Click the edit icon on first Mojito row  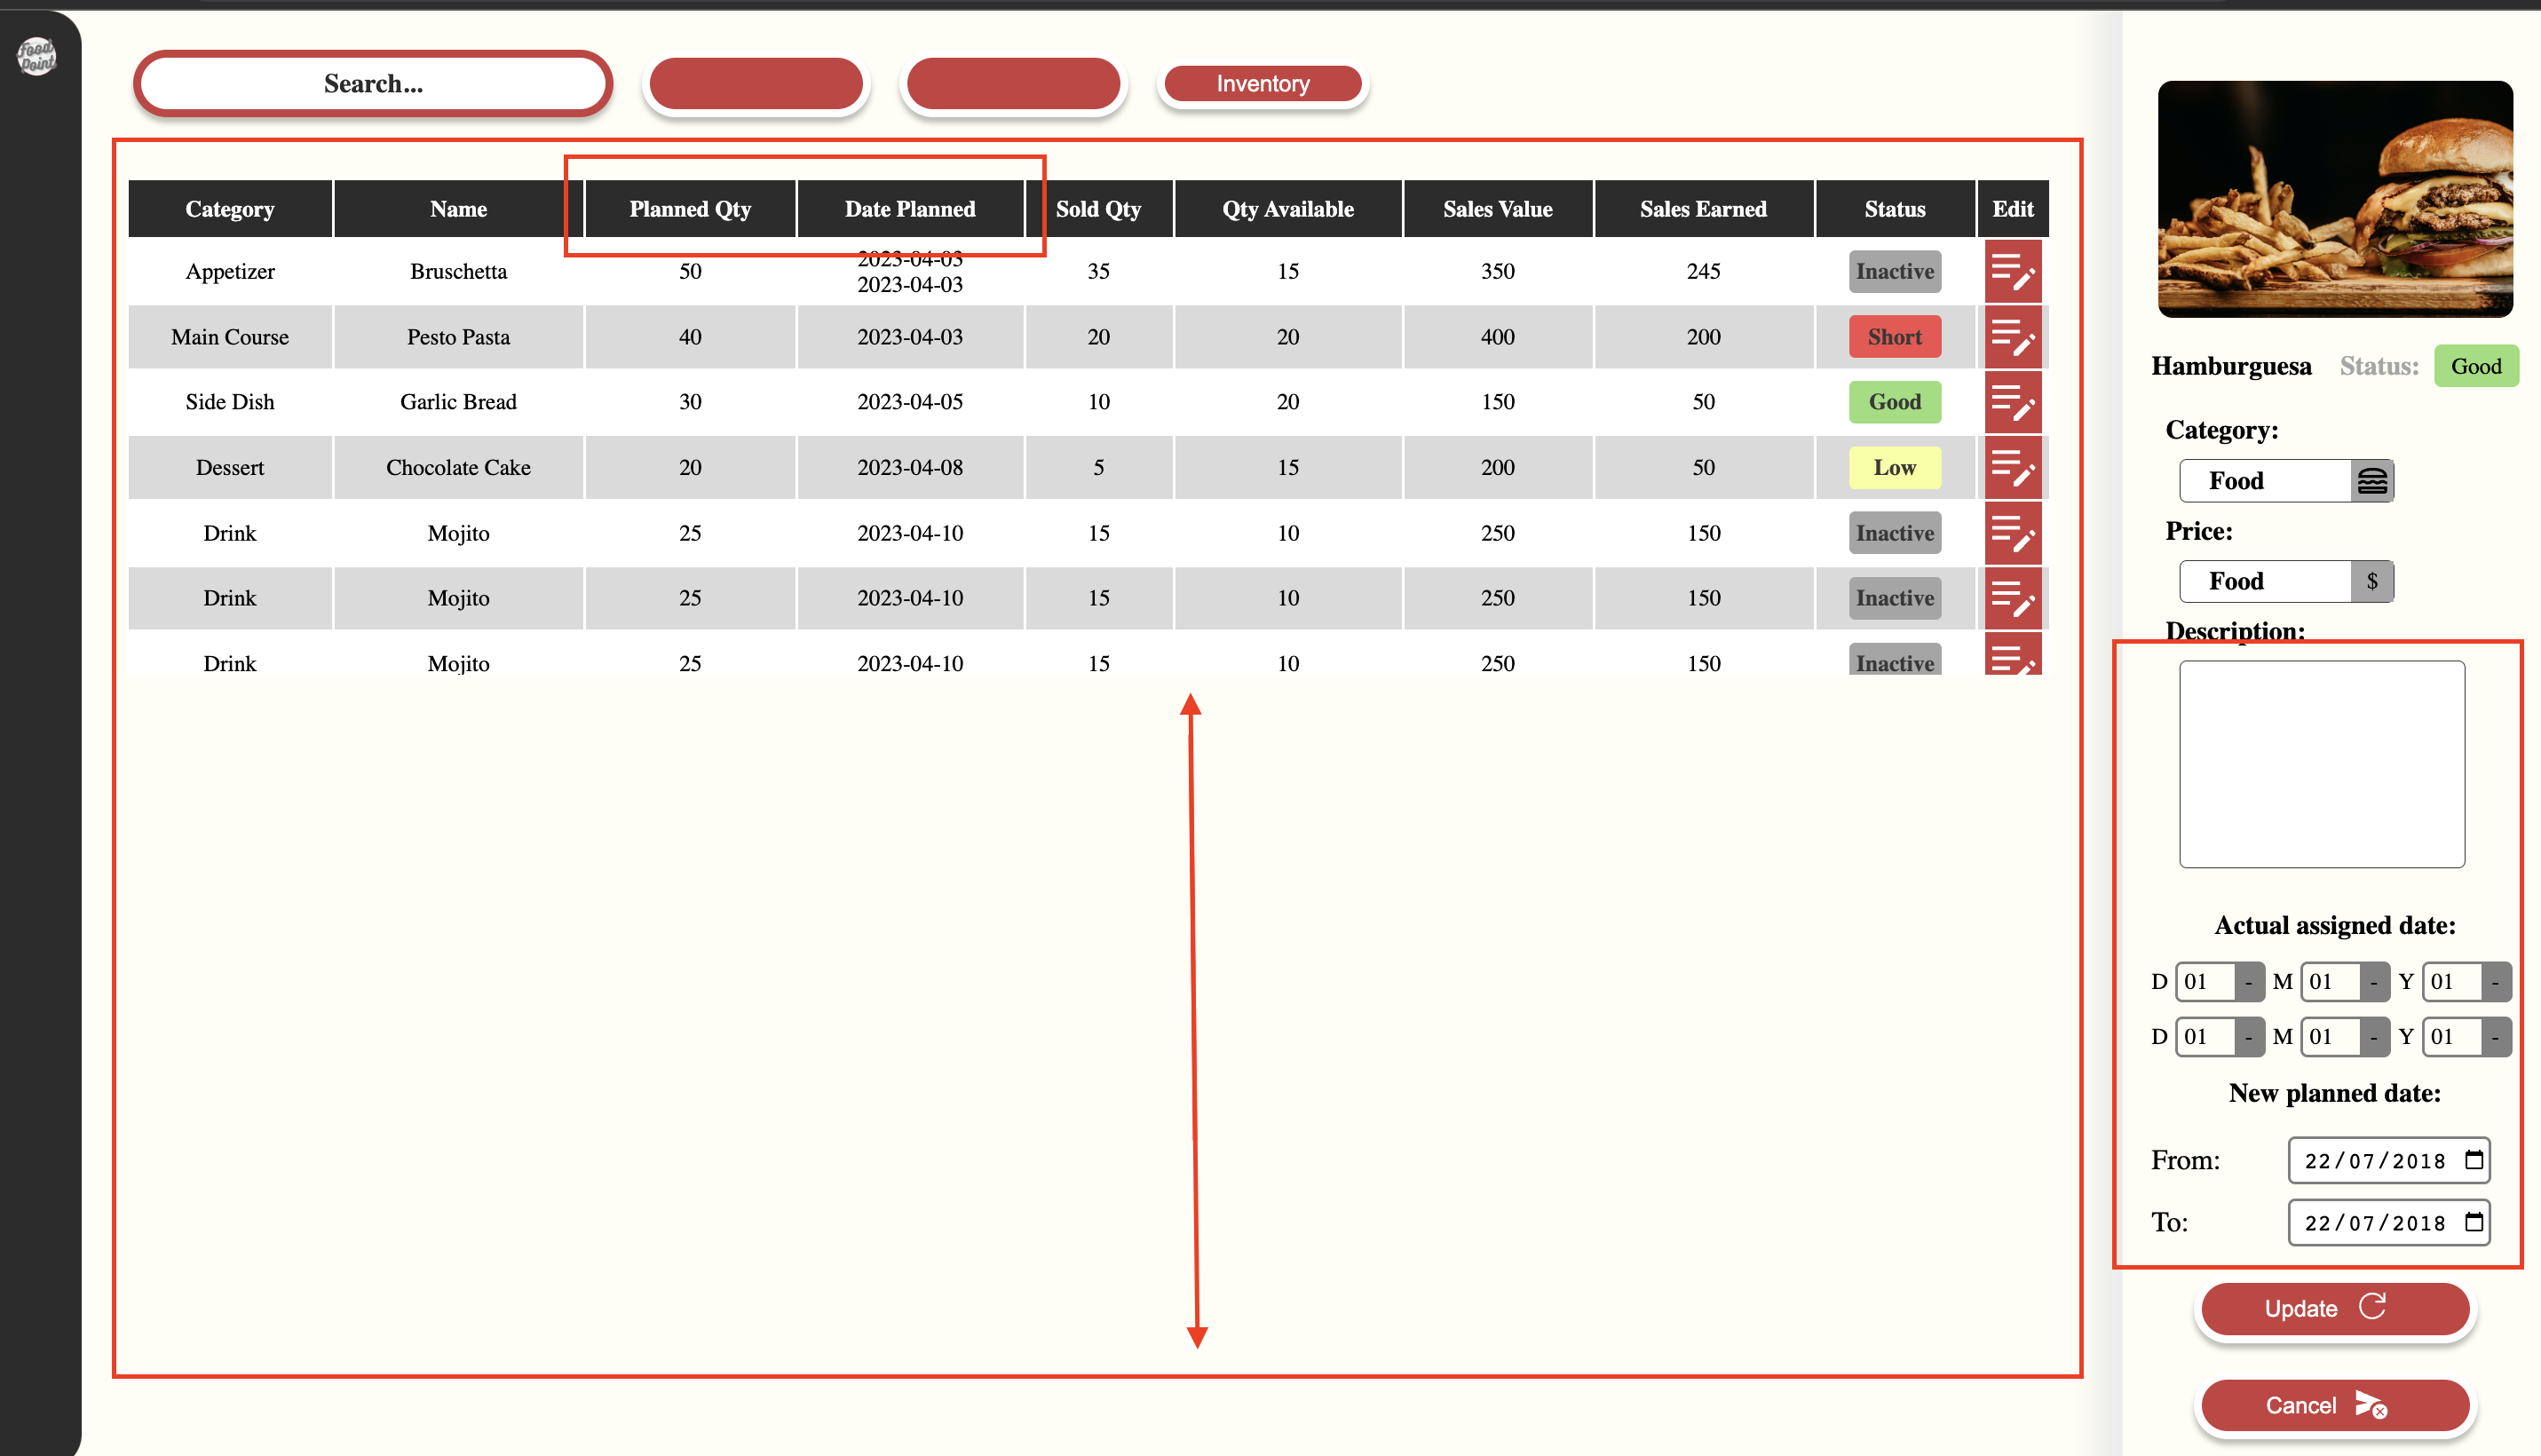tap(2013, 533)
